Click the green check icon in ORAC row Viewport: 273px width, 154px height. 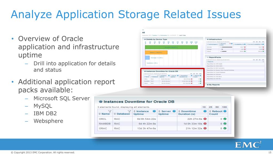click(225, 128)
